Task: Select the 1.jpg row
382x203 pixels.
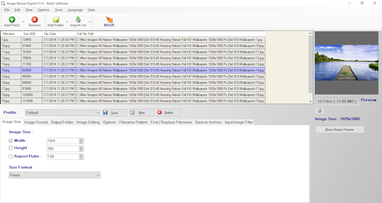Action: point(133,40)
